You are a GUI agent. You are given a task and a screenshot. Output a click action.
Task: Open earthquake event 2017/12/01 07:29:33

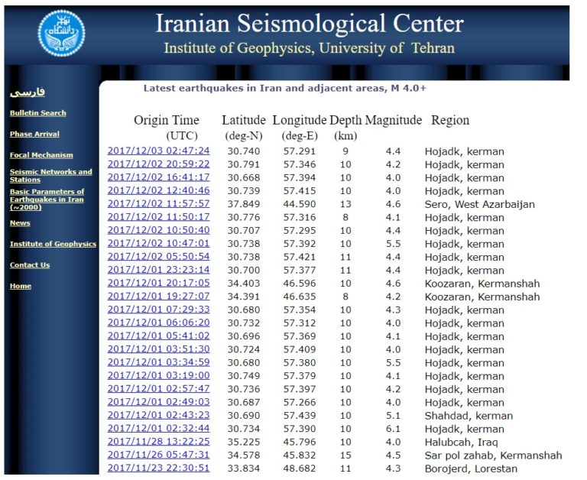(158, 310)
